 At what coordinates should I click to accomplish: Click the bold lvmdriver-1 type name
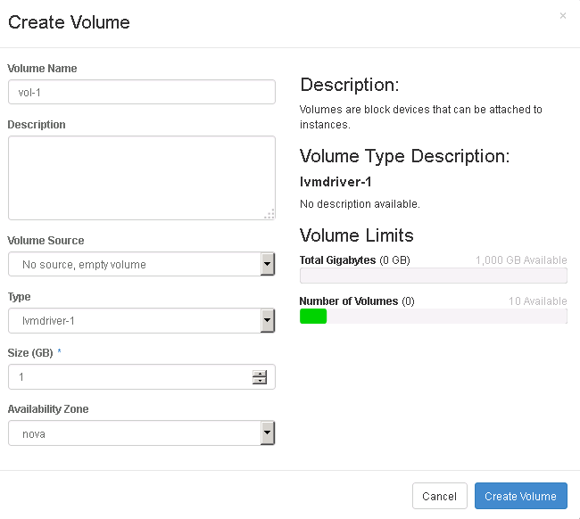[x=336, y=182]
